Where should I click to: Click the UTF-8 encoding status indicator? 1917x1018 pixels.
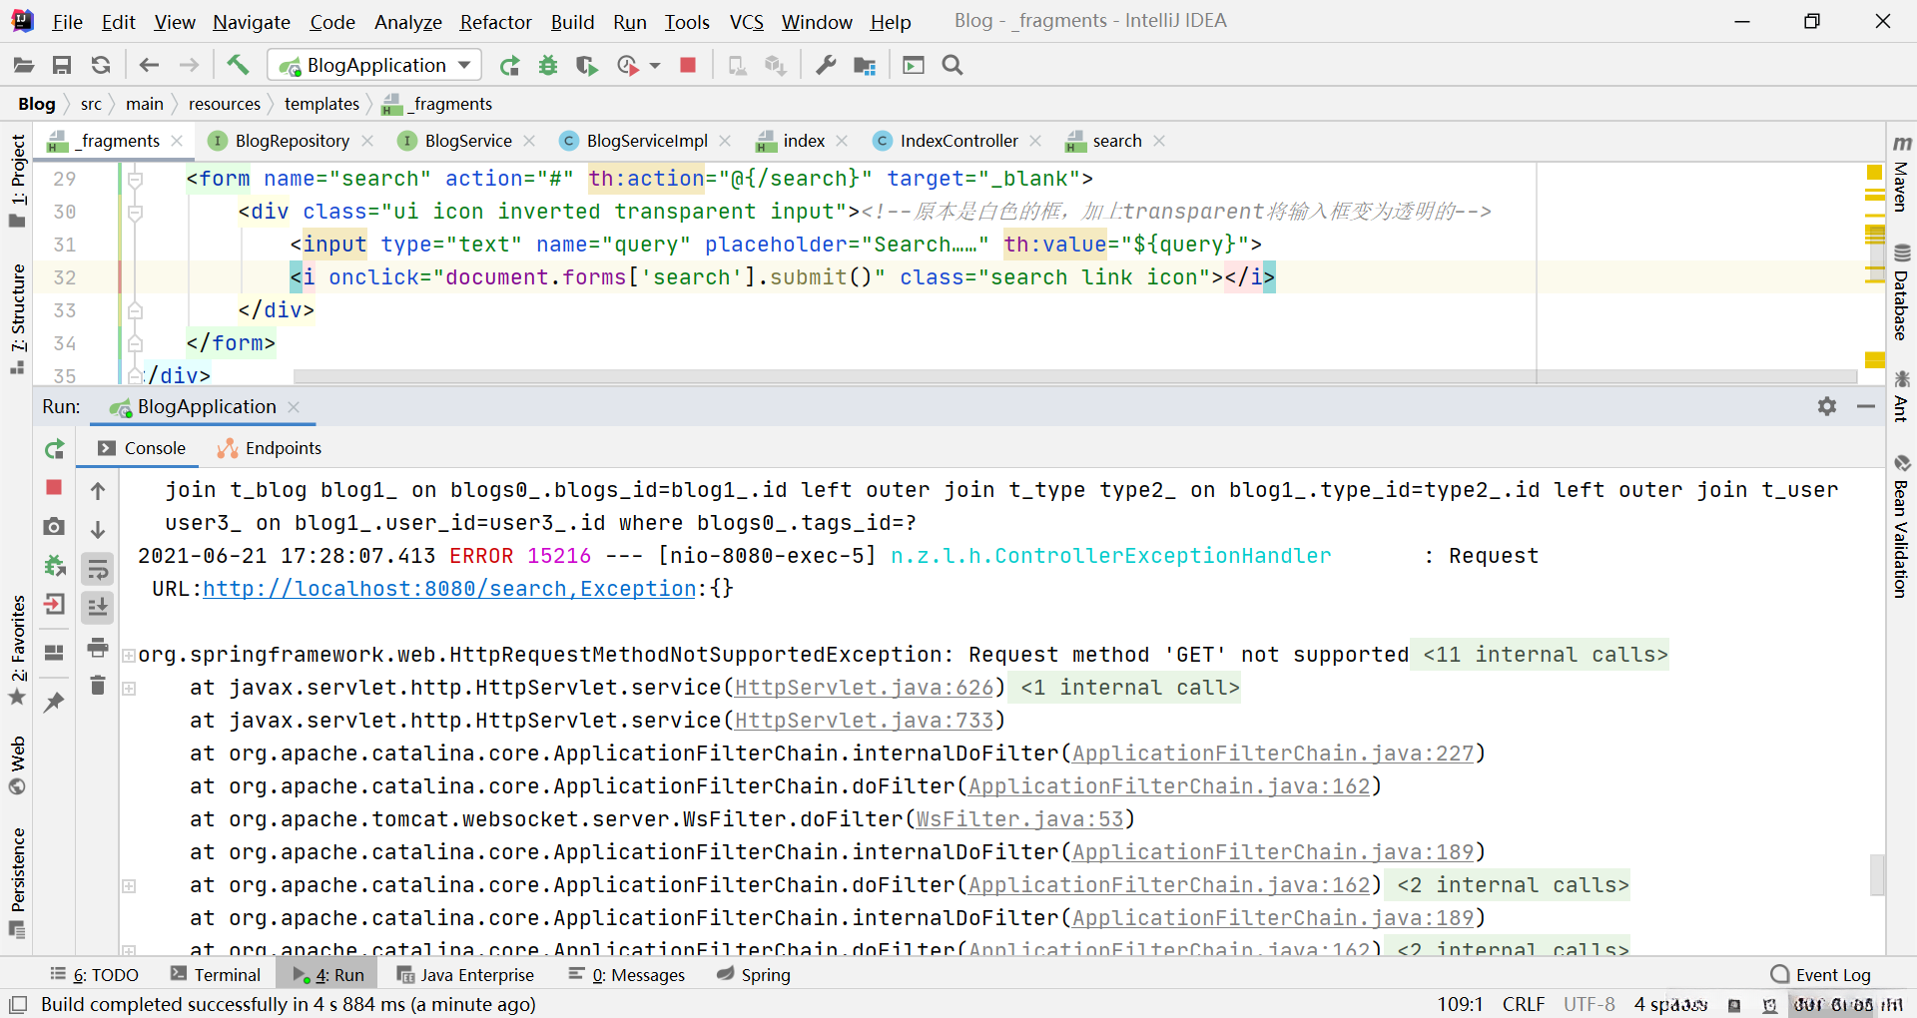coord(1590,1004)
